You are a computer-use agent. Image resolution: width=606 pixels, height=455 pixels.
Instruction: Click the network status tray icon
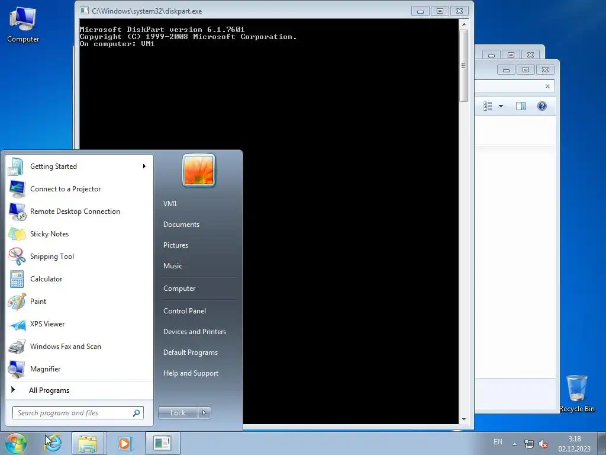(x=528, y=443)
